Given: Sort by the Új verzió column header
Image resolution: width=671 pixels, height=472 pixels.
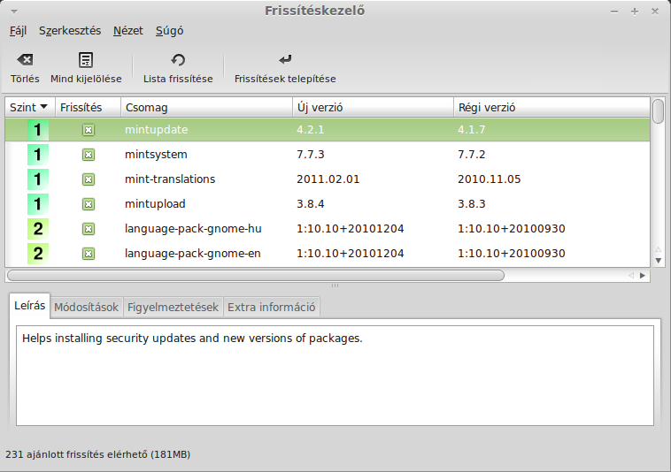Looking at the screenshot, I should click(374, 107).
